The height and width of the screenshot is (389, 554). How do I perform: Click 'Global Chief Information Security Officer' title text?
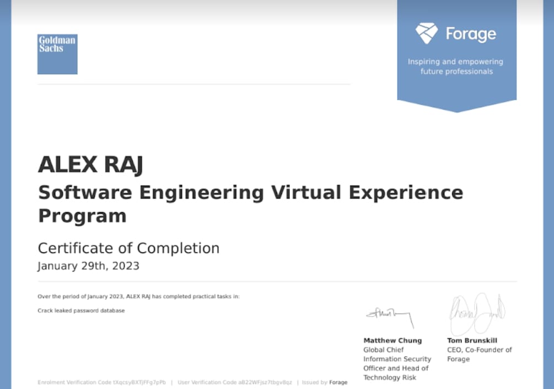397,364
